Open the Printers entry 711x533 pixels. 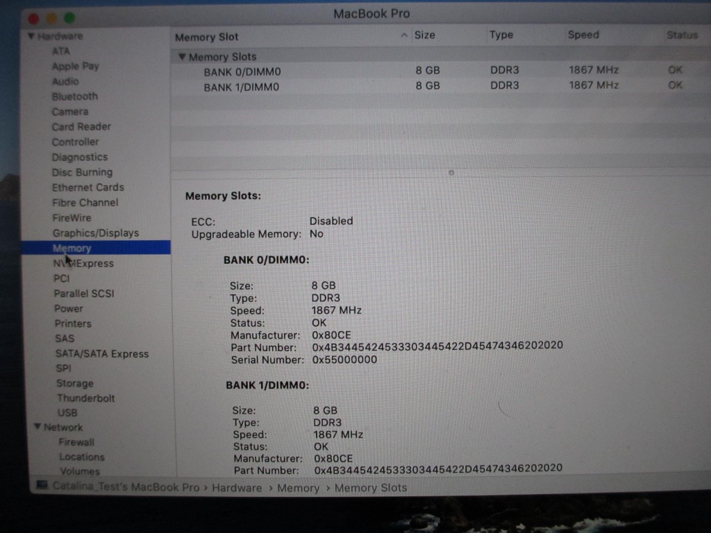(73, 323)
